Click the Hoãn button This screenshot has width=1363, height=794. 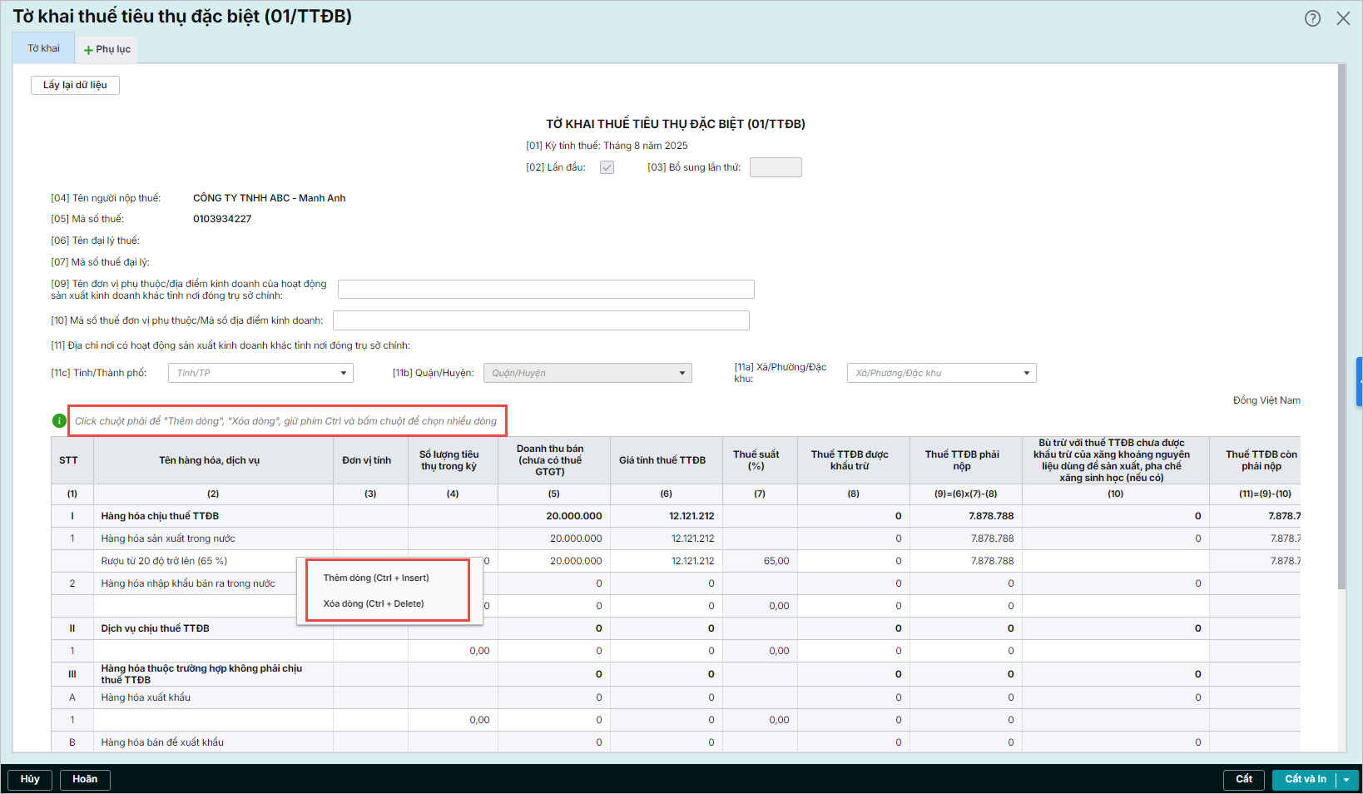pyautogui.click(x=85, y=779)
